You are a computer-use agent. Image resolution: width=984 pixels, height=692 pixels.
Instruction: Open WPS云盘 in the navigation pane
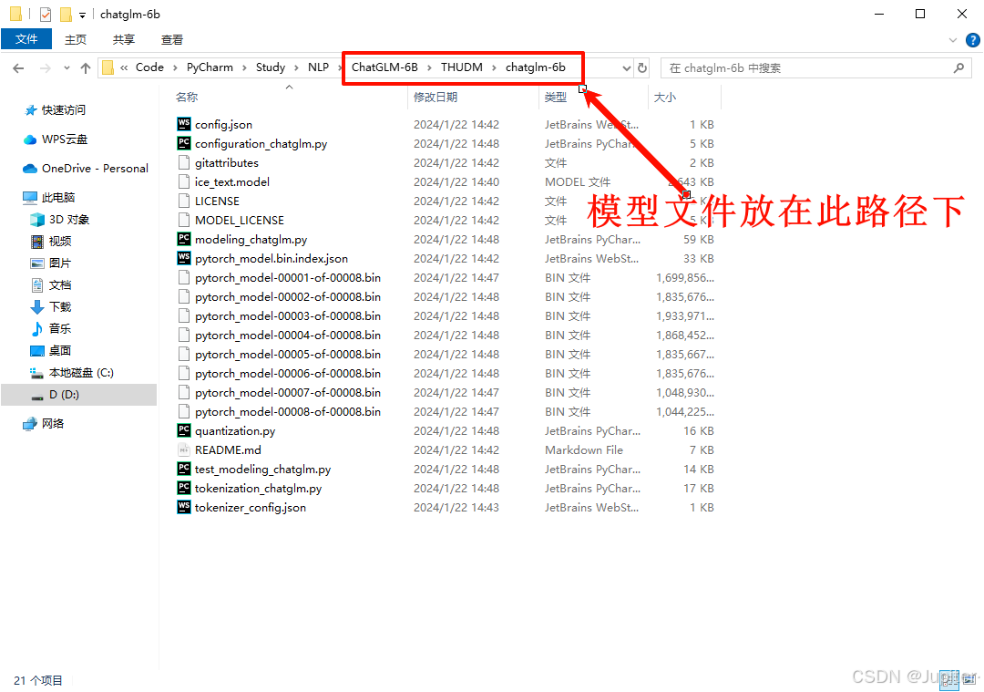(x=64, y=139)
